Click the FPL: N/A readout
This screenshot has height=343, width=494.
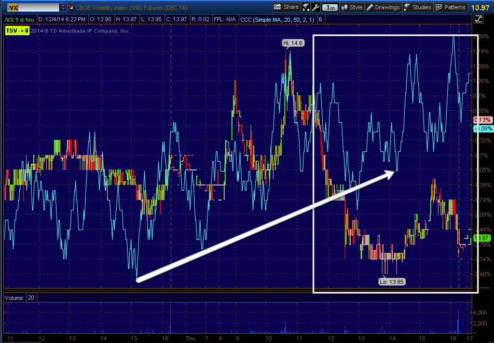click(225, 20)
